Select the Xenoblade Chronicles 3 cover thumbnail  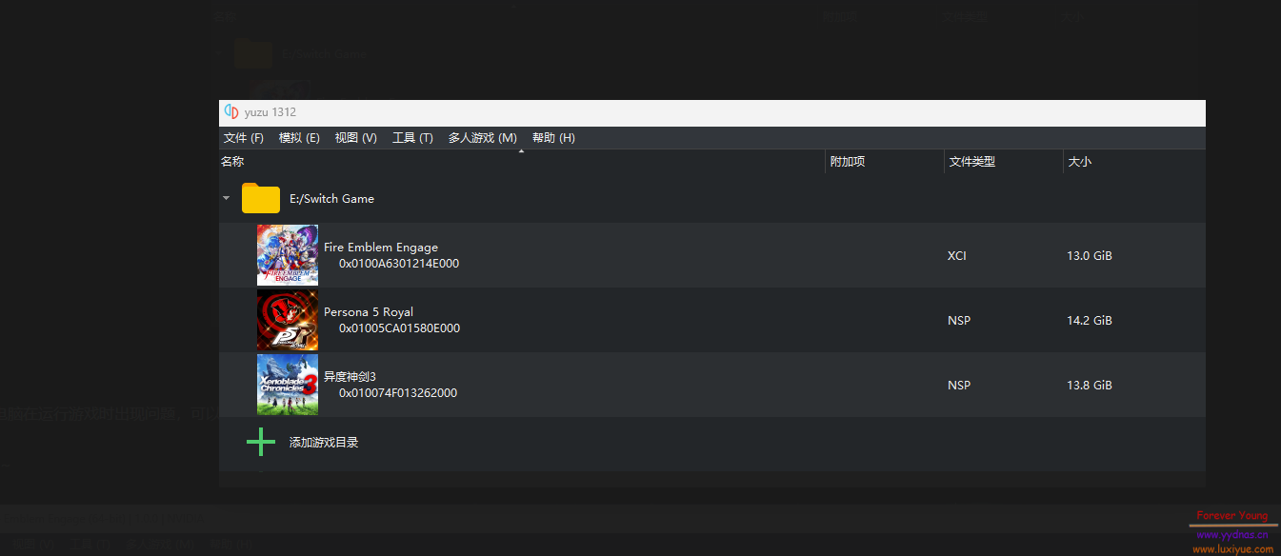[x=288, y=385]
